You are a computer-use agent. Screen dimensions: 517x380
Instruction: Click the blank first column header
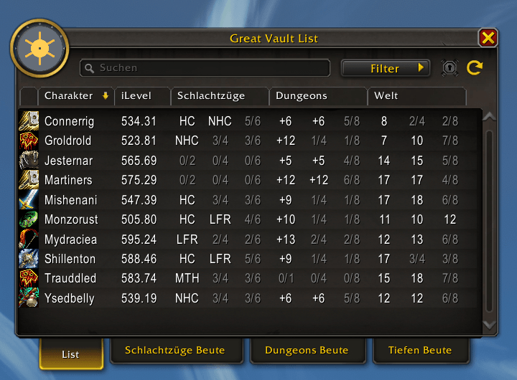pos(29,96)
